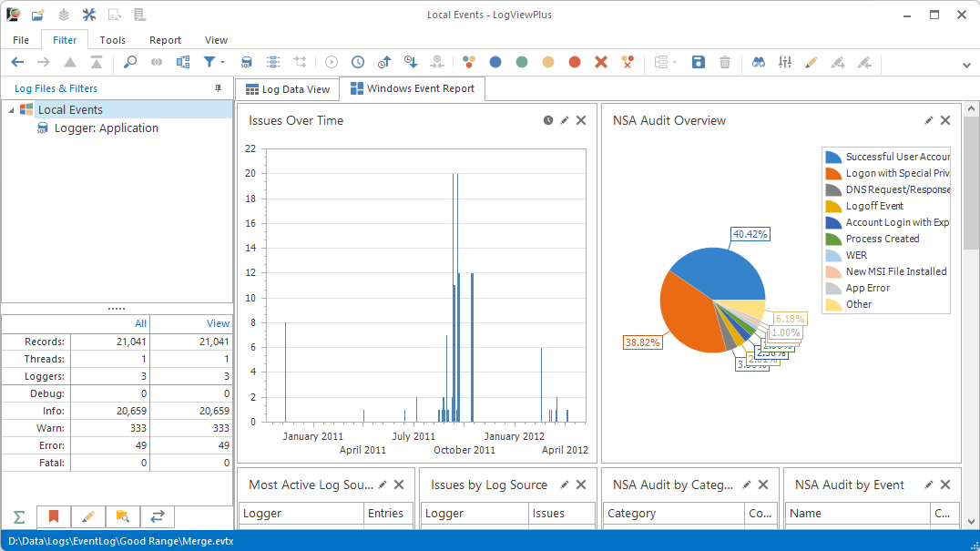Click the blue back arrow in the toolbar
Viewport: 980px width, 551px height.
click(17, 62)
